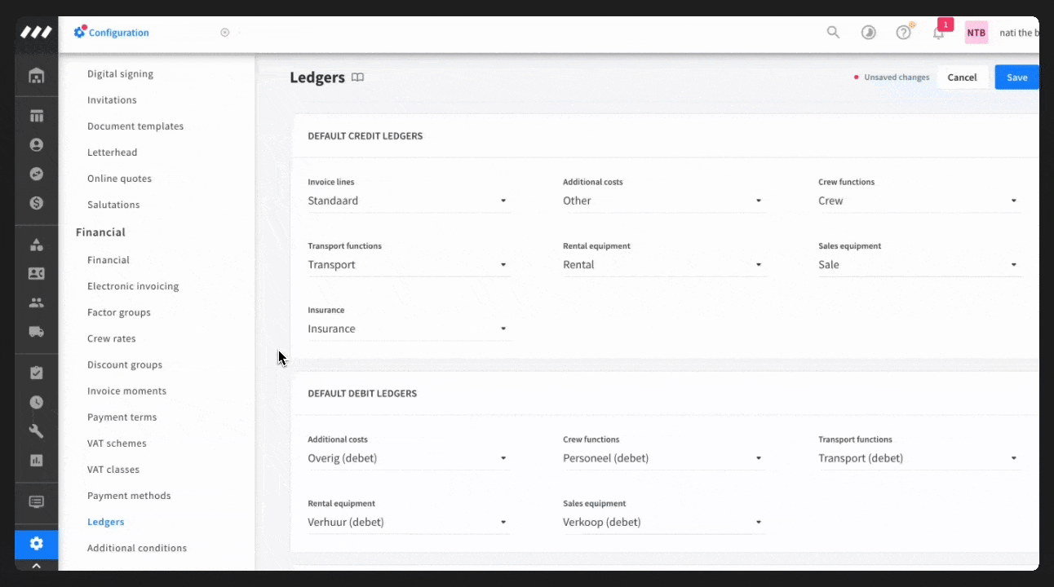Open the wrench sidebar icon
The height and width of the screenshot is (587, 1054).
click(36, 431)
